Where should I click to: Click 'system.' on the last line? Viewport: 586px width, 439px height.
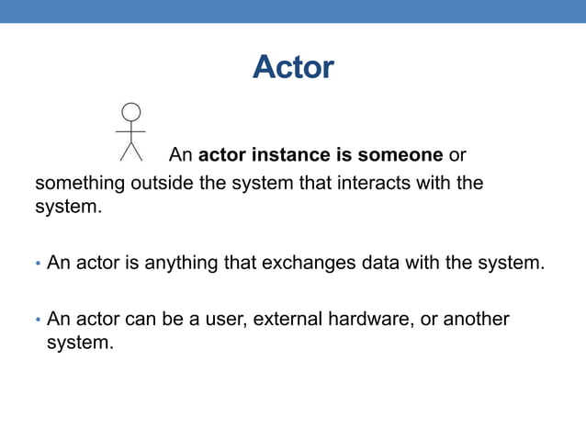pyautogui.click(x=80, y=343)
